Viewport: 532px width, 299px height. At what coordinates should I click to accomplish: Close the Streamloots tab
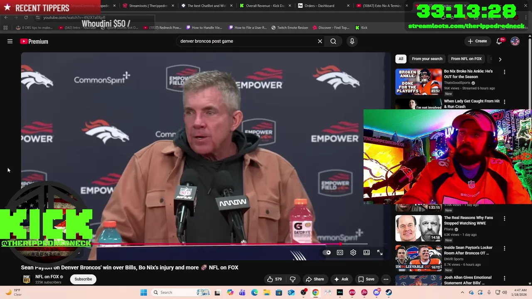pyautogui.click(x=173, y=6)
